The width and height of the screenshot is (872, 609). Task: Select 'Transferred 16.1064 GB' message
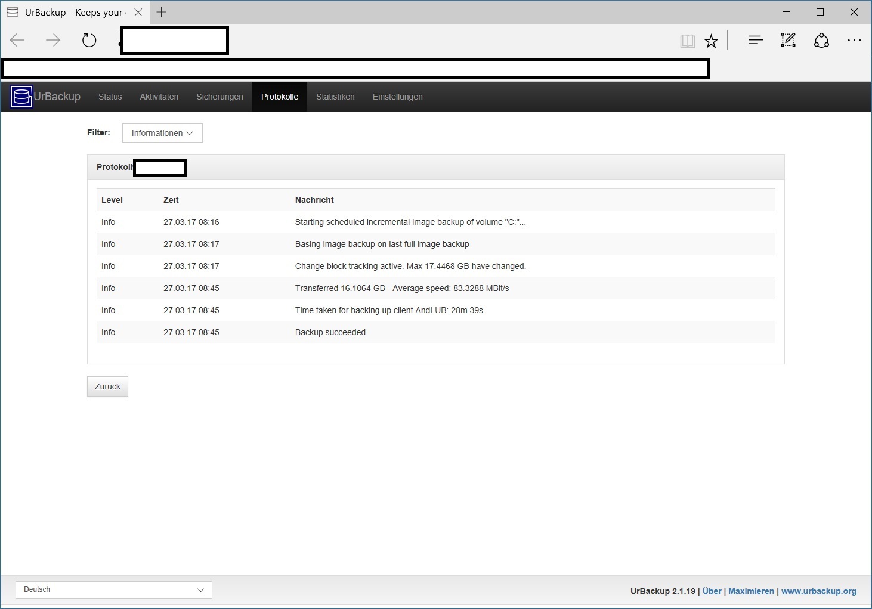[402, 288]
